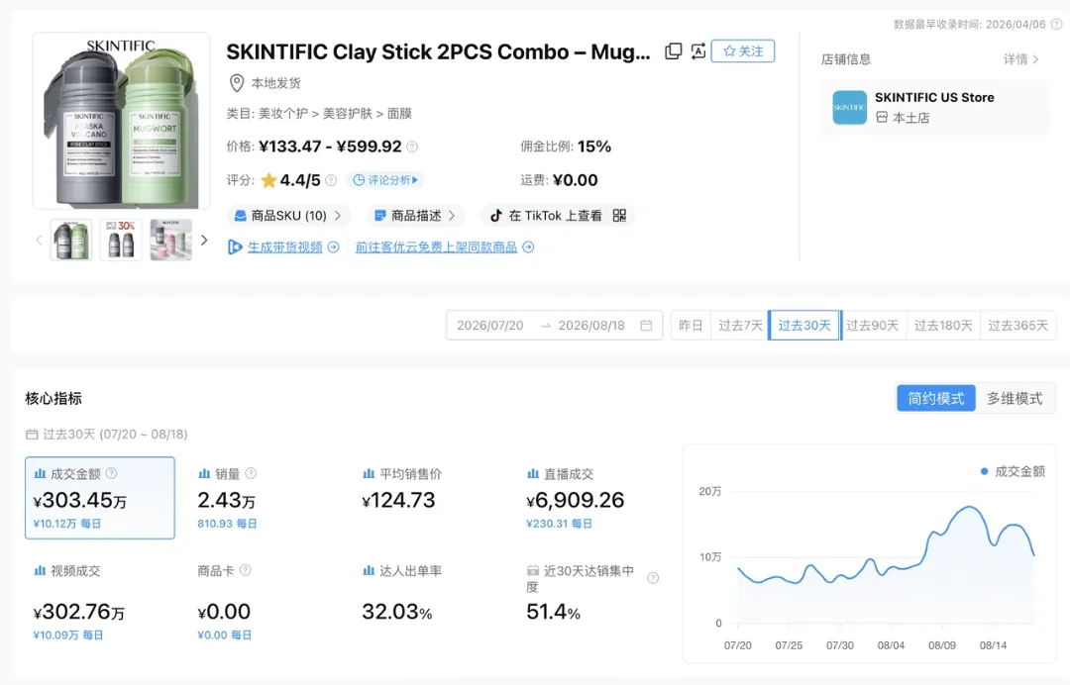Expand 商品SKU (10) list
Viewport: 1070px width, 685px height.
[288, 216]
